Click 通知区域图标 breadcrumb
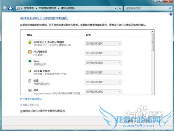Screen dimensions: 174x131 [68, 8]
